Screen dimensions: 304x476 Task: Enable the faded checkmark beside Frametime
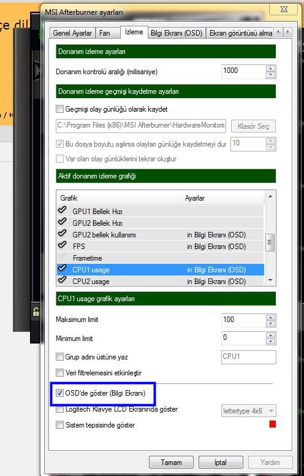(62, 257)
